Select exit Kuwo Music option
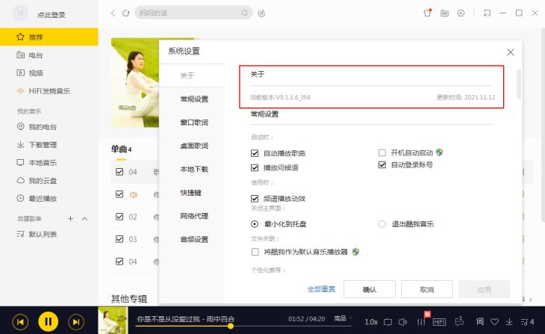The image size is (545, 334). click(x=382, y=223)
